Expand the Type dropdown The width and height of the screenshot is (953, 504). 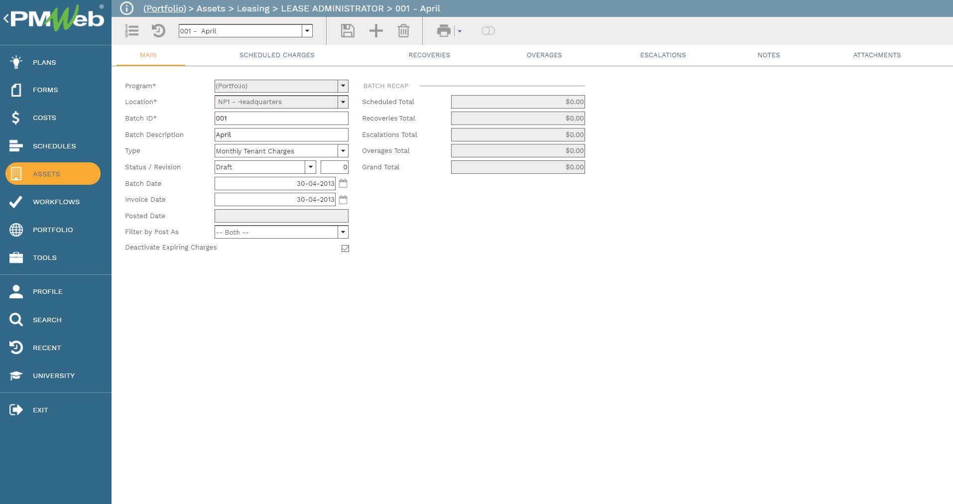(x=343, y=150)
